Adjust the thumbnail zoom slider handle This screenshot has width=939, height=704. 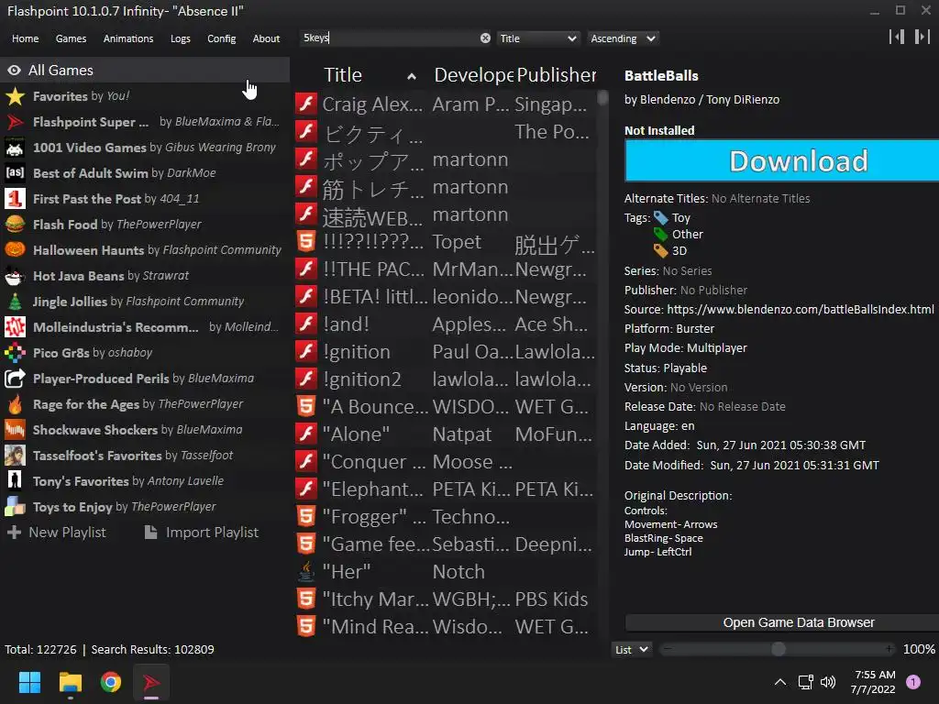(x=779, y=650)
